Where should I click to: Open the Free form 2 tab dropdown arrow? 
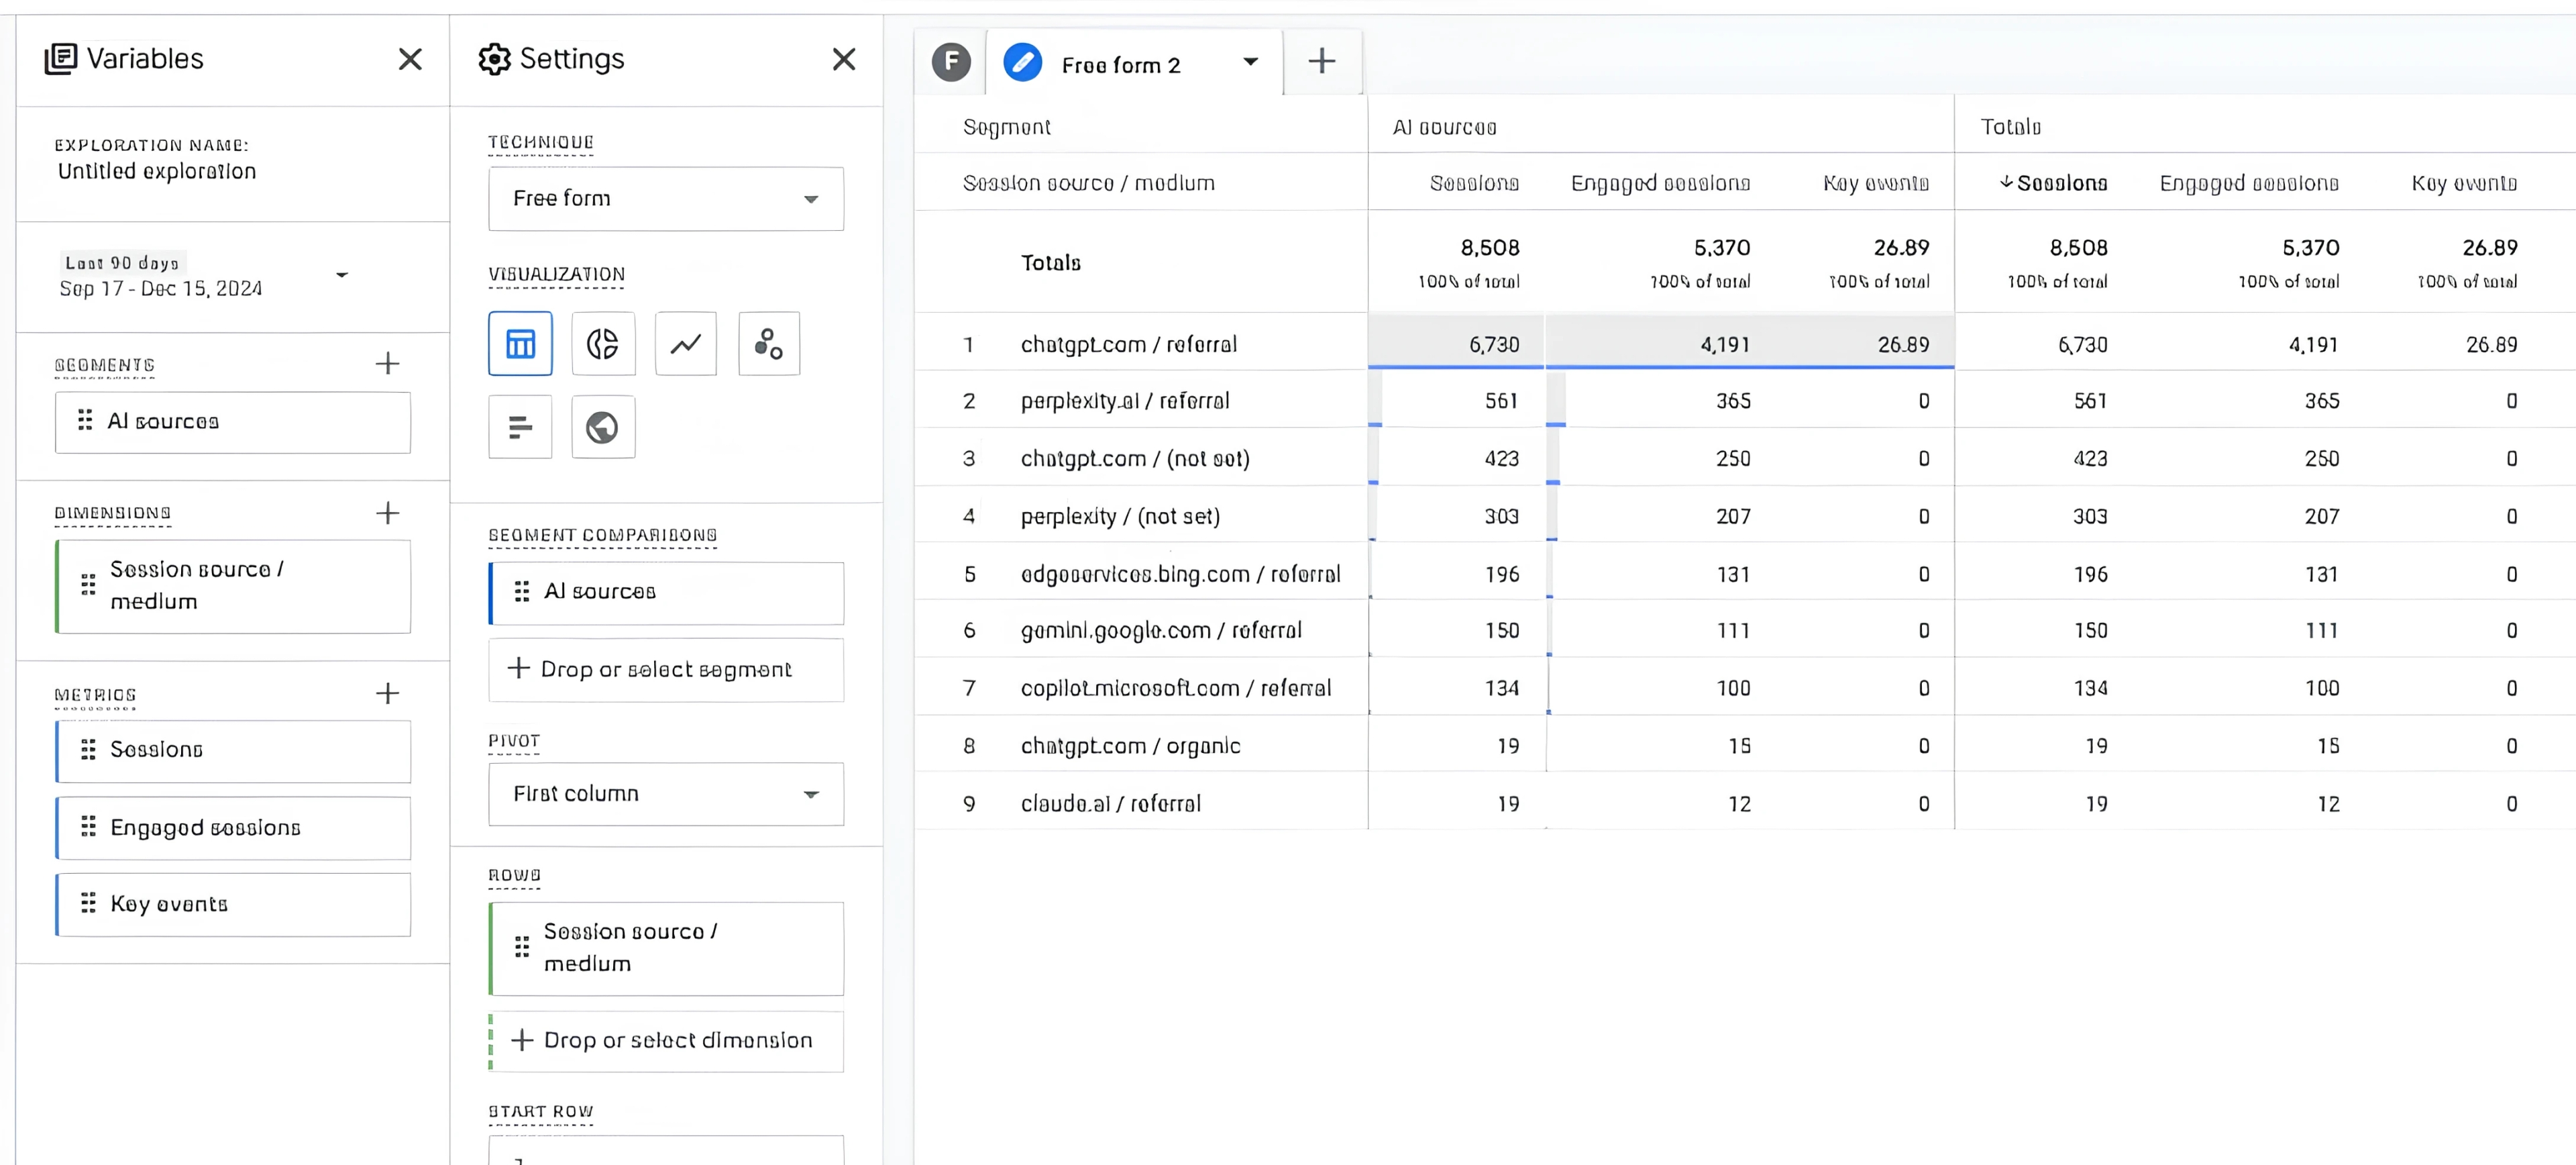[1250, 62]
